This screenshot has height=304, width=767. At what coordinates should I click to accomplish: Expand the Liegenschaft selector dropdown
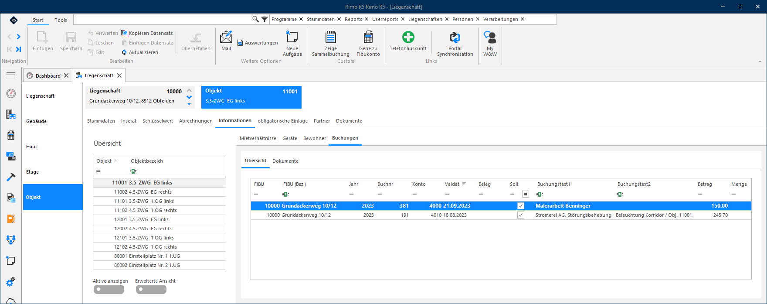pyautogui.click(x=189, y=104)
